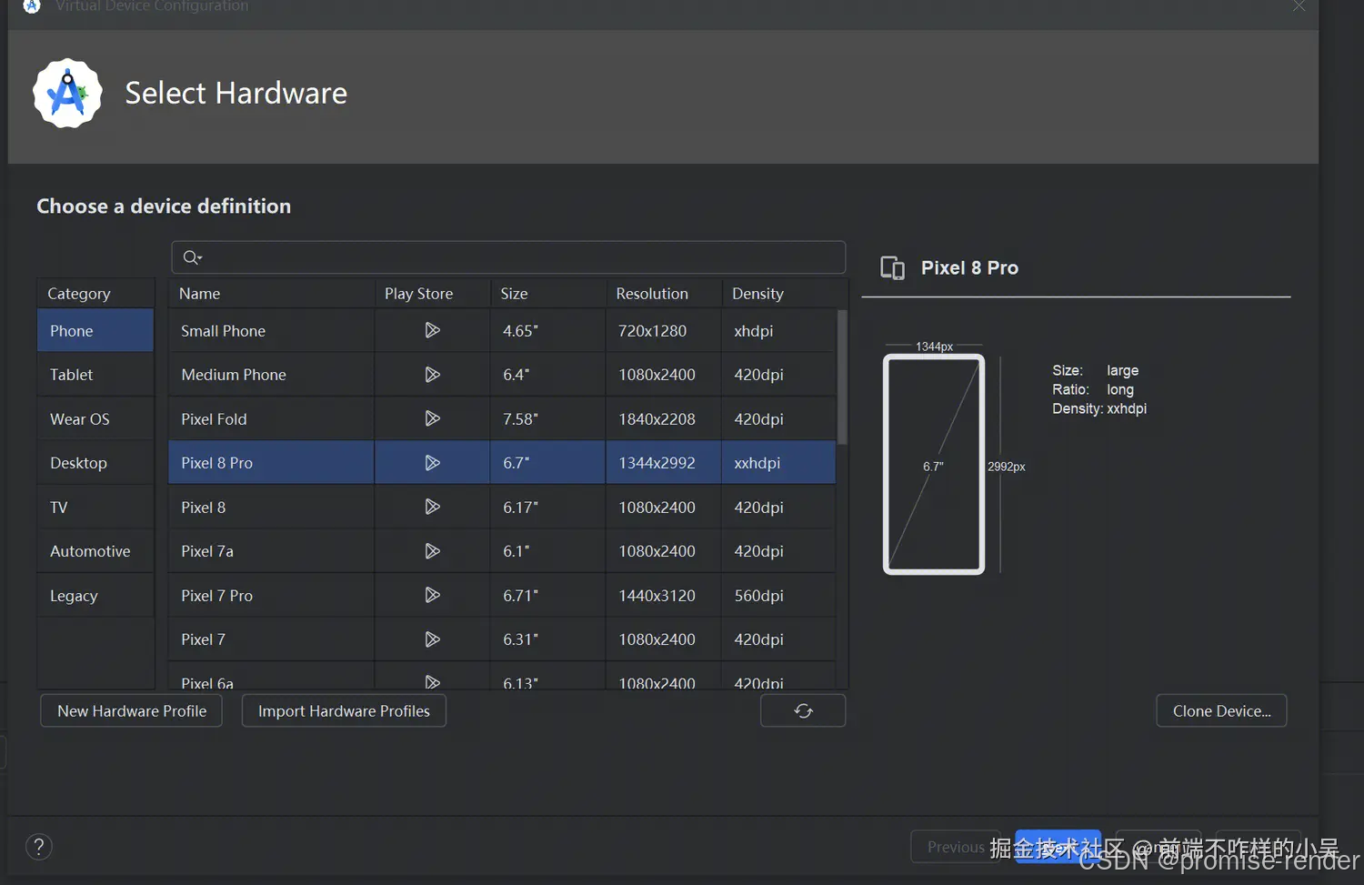Click Play Store icon in Medium Phone row
The width and height of the screenshot is (1364, 885).
point(432,375)
